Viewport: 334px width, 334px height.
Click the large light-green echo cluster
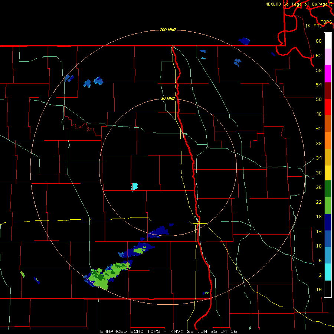tap(107, 276)
